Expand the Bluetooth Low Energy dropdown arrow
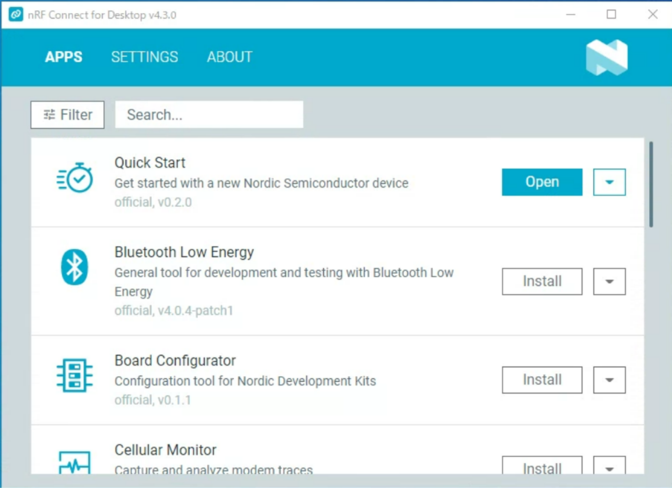The width and height of the screenshot is (672, 488). (609, 281)
